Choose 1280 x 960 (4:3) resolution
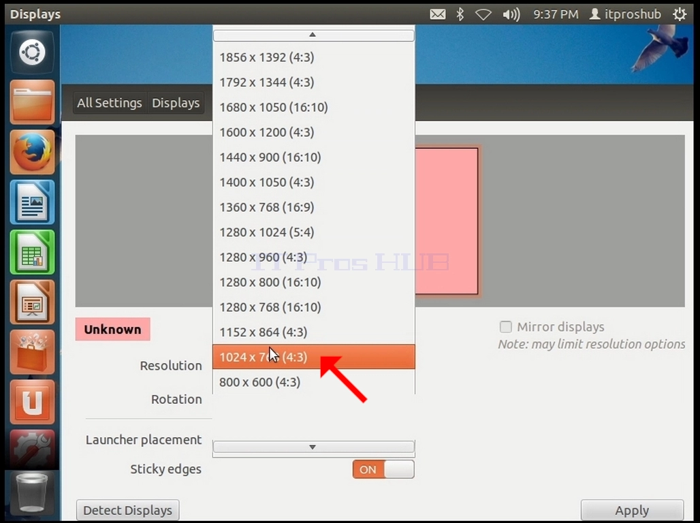700x523 pixels. pos(314,257)
